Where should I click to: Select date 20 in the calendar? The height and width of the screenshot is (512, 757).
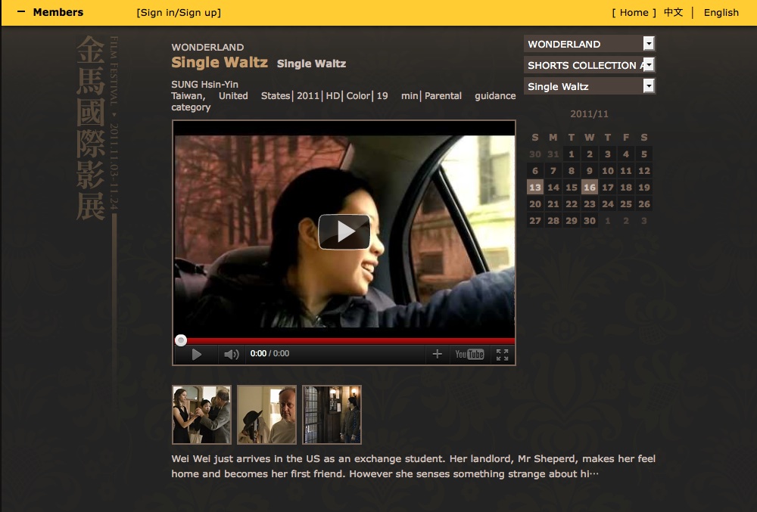click(535, 204)
